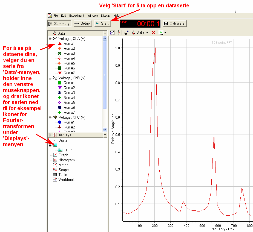
Task: Open the Help menu
Action: (x=116, y=16)
